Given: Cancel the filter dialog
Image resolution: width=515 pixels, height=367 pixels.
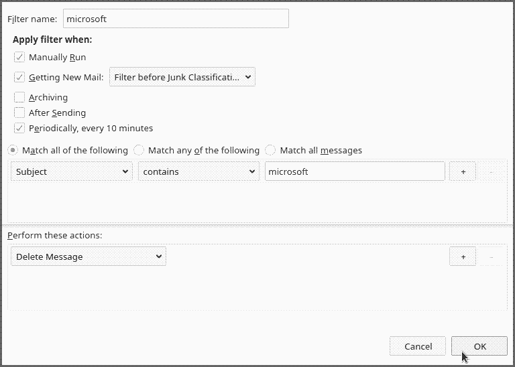Looking at the screenshot, I should (x=418, y=346).
